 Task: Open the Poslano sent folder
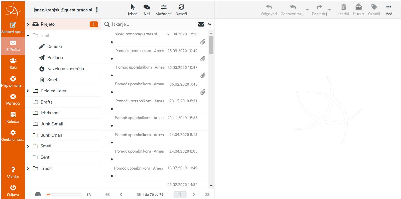click(63, 58)
